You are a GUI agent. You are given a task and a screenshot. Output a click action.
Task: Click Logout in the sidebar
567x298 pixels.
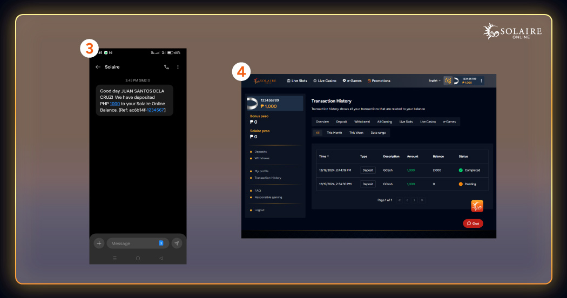point(259,210)
